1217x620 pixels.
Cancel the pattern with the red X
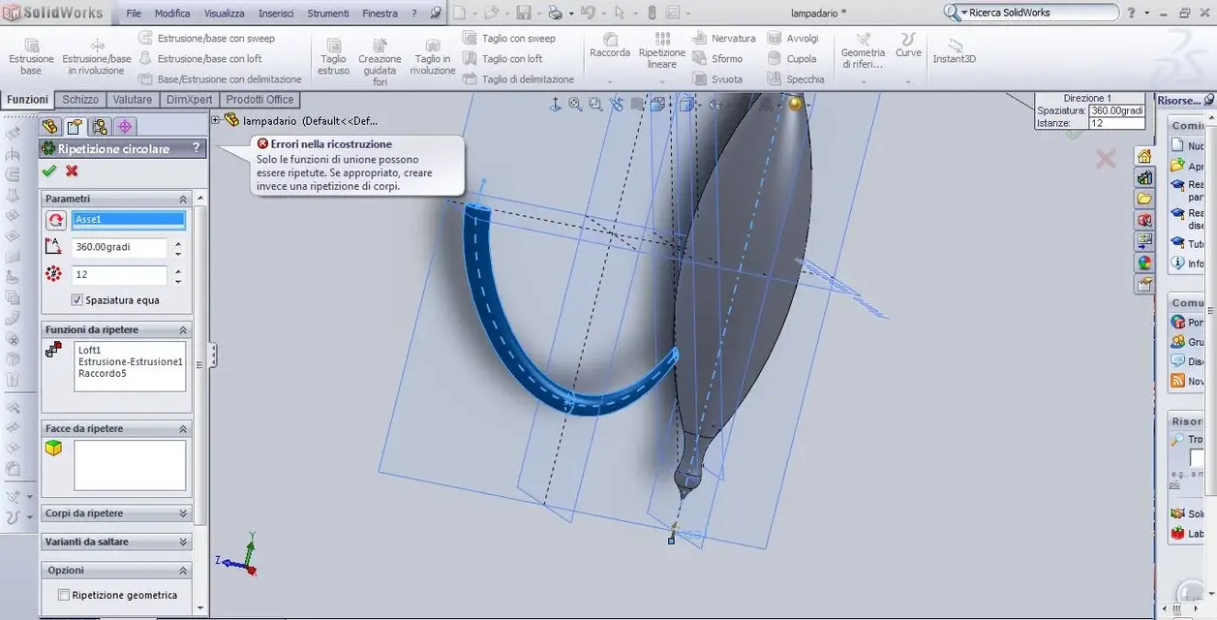point(72,170)
